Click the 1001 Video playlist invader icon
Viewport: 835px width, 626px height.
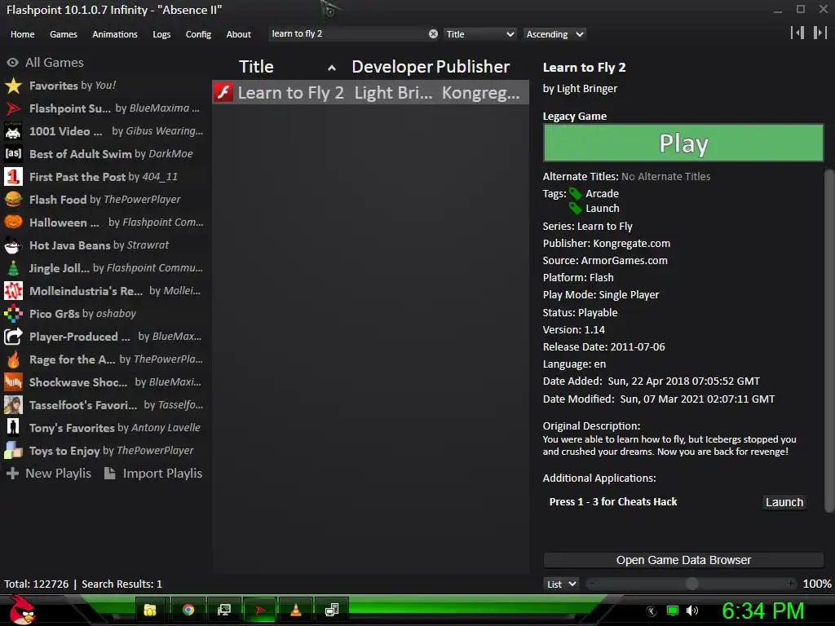pos(13,131)
